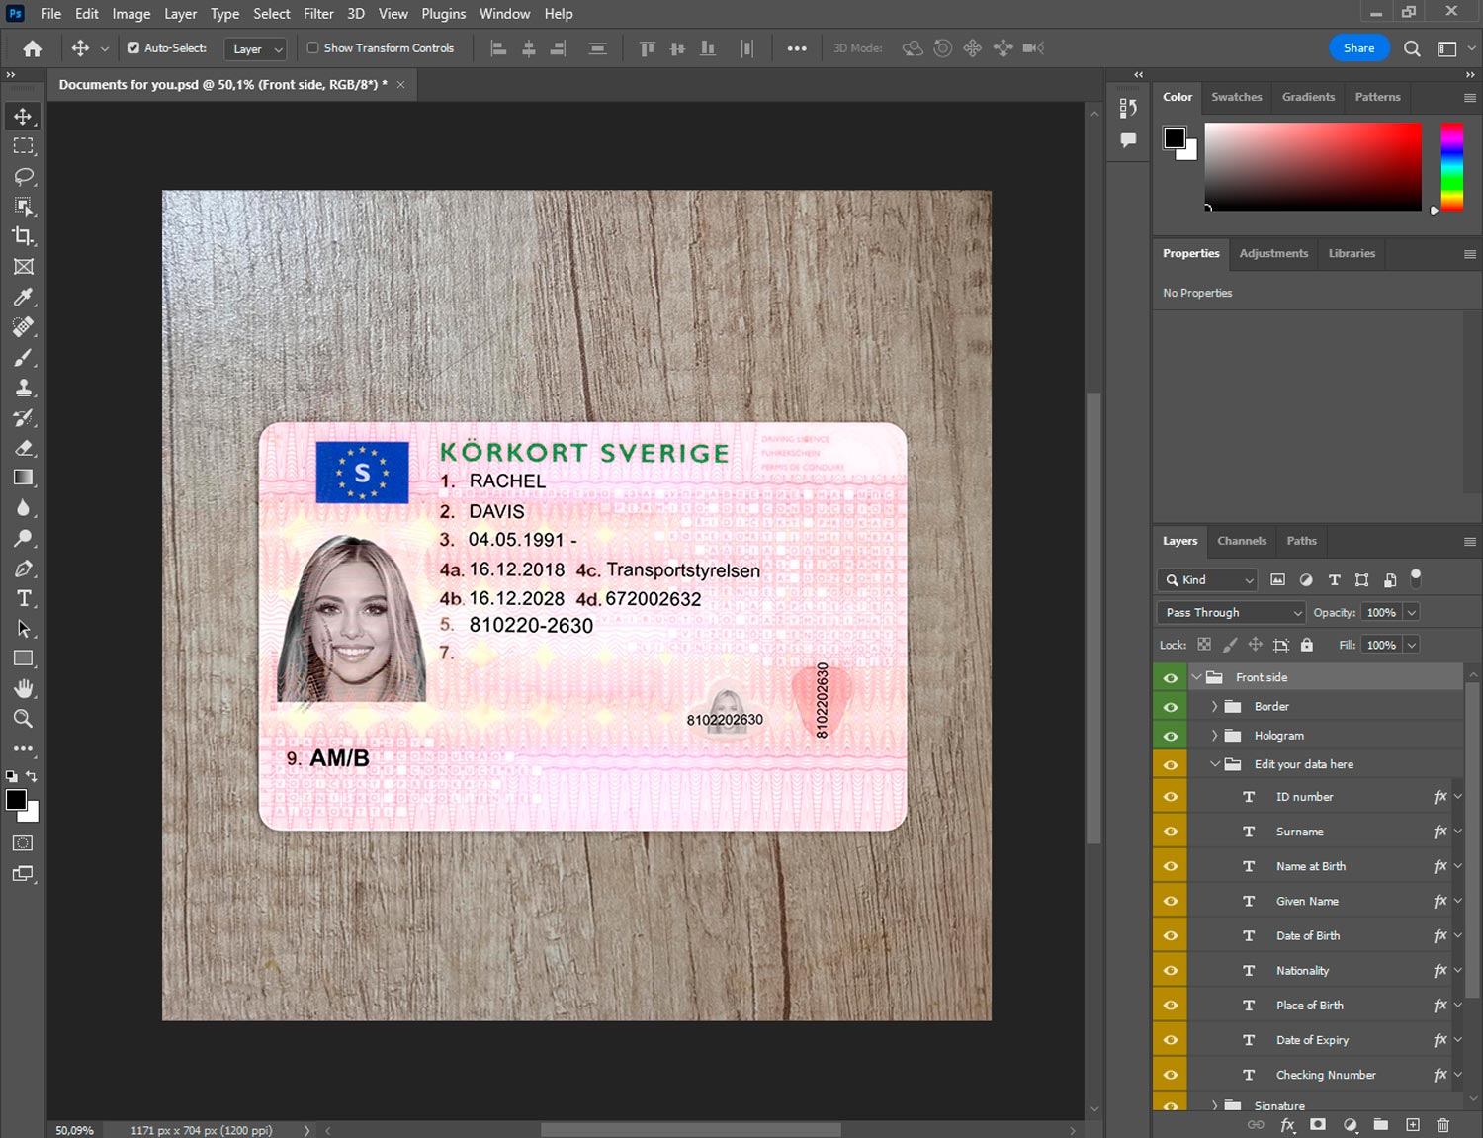Screen dimensions: 1483x1138
Task: Open the Auto-Select Layer dropdown
Action: pos(256,48)
